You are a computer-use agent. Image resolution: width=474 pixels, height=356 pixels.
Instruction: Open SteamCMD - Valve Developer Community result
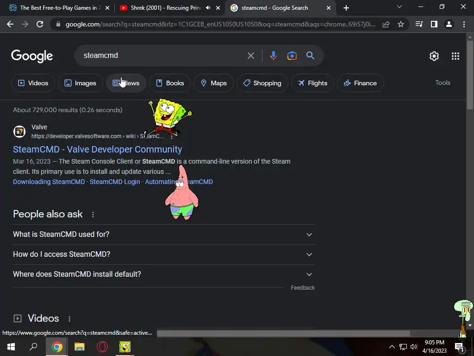tap(97, 149)
